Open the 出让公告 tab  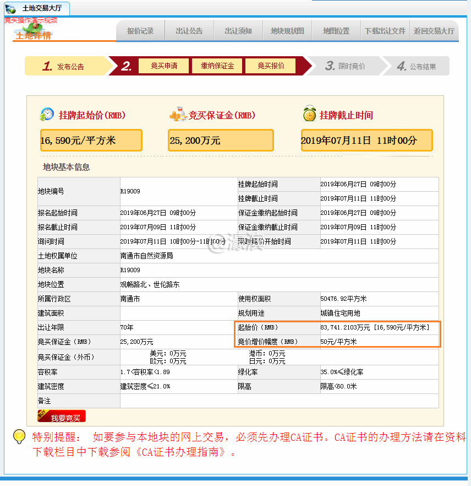coord(189,31)
